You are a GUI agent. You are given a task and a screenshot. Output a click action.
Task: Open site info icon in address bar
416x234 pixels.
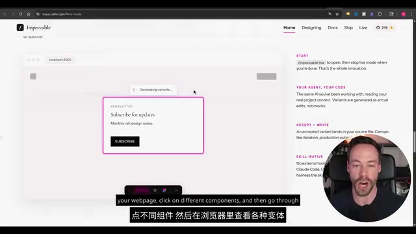[x=38, y=14]
